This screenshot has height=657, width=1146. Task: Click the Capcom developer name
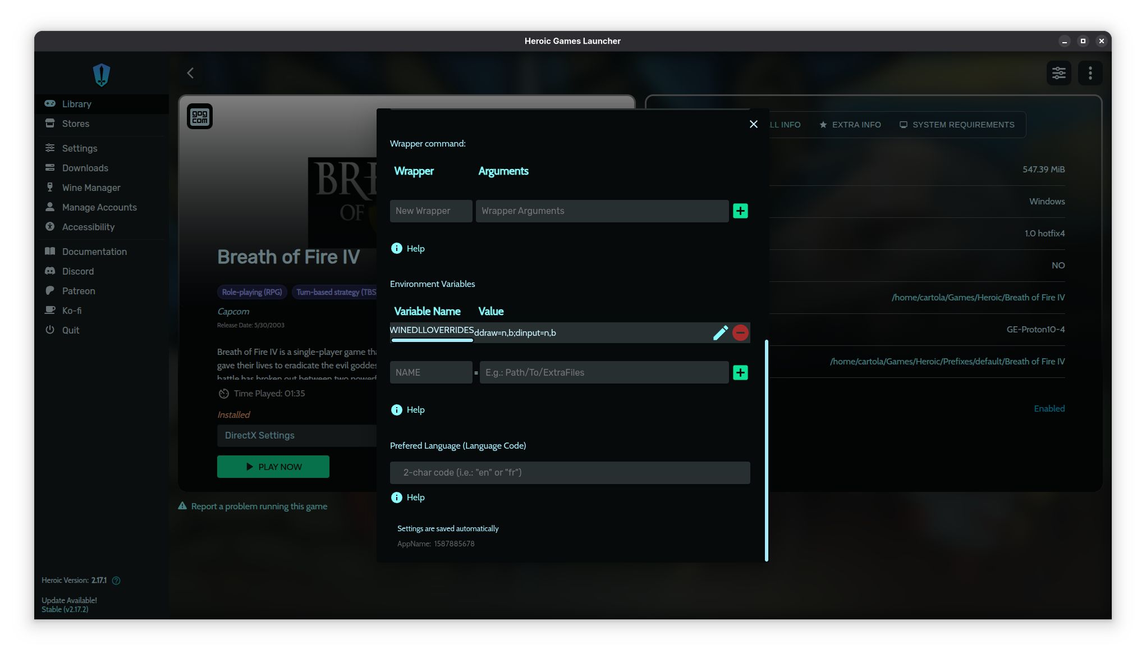233,312
